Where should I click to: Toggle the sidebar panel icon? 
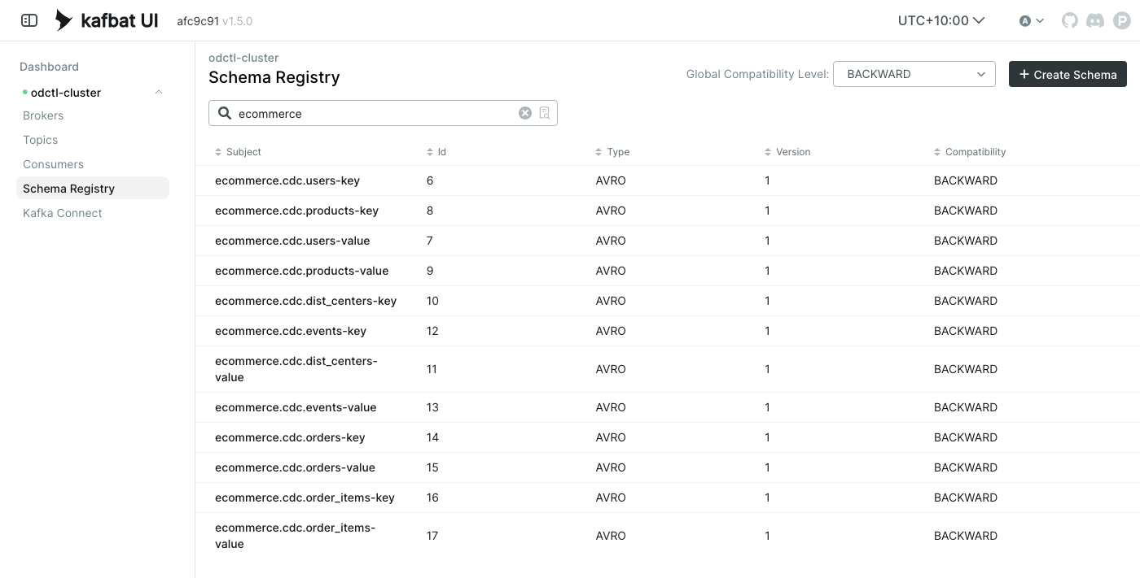click(x=29, y=20)
